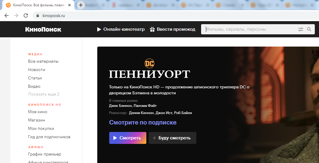Image resolution: width=319 pixels, height=163 pixels.
Task: Open Гид для подписчиков
Action: coord(49,137)
